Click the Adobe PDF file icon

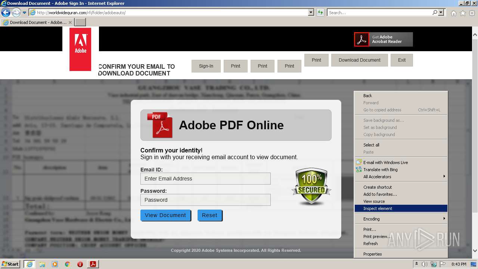pyautogui.click(x=160, y=125)
